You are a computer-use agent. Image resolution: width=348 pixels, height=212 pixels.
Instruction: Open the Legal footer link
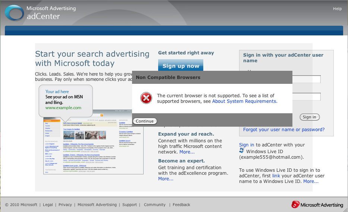tap(48, 205)
